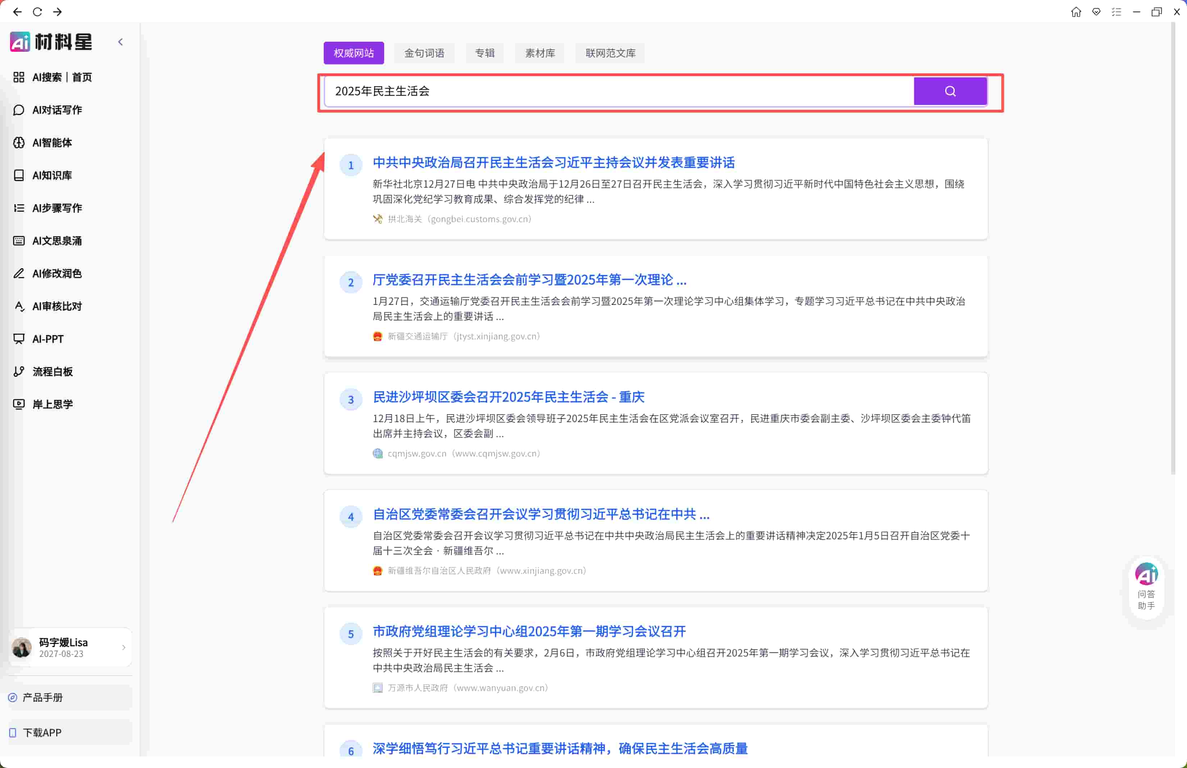Image resolution: width=1187 pixels, height=768 pixels.
Task: Click the search field containing 2025年民主生活会
Action: pyautogui.click(x=618, y=91)
